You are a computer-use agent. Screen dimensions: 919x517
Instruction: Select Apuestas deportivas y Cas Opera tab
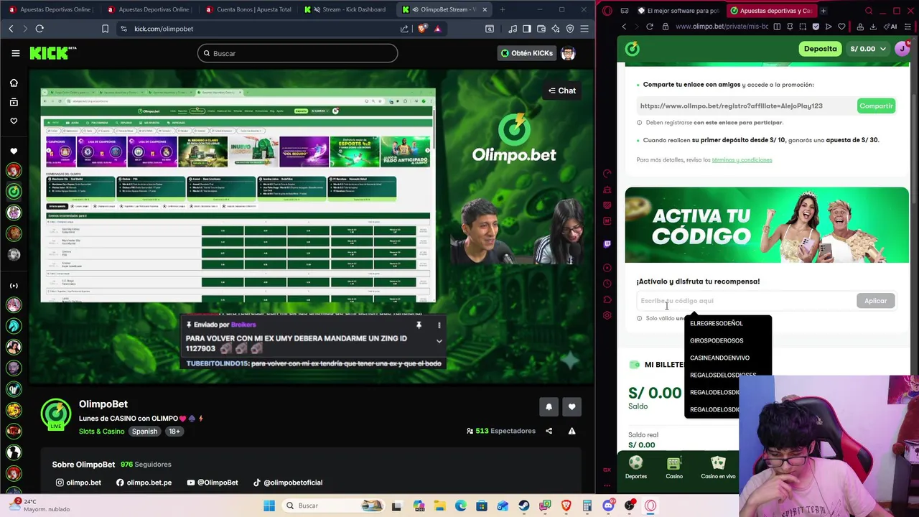(x=770, y=11)
